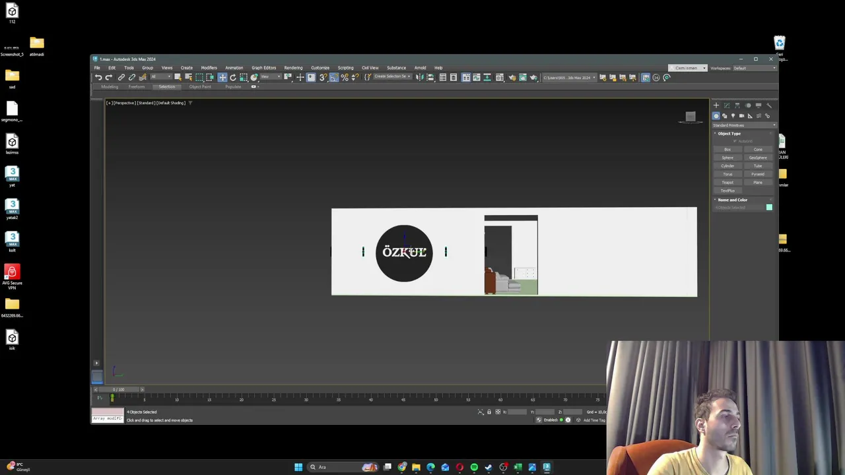Open the selection filter All dropdown

tap(162, 77)
